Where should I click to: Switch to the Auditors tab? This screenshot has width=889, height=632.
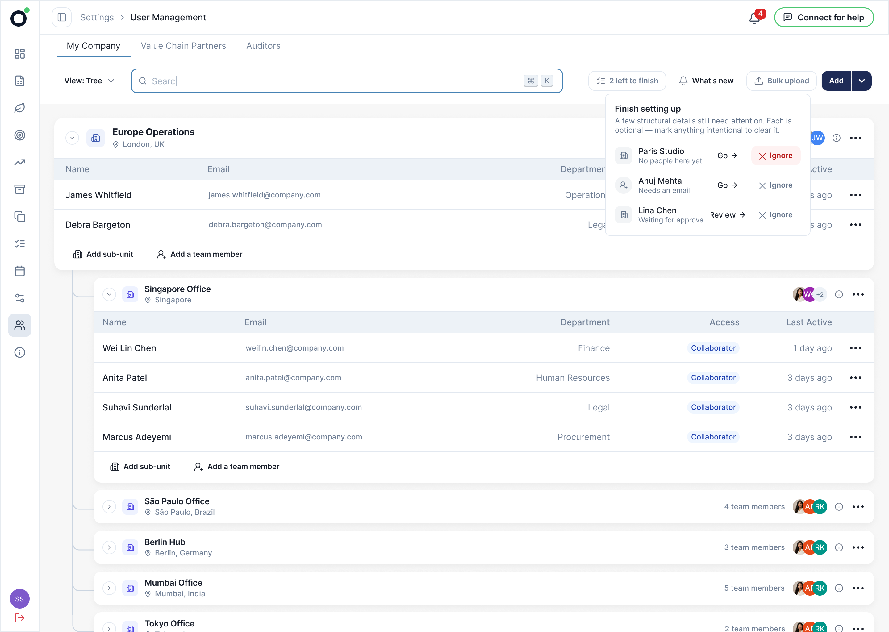tap(263, 46)
